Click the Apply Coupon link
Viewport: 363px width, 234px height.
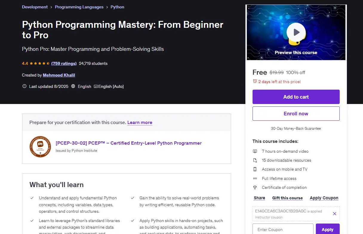click(x=324, y=198)
